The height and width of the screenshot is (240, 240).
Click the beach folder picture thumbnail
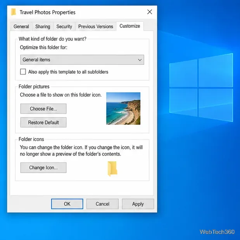(123, 108)
